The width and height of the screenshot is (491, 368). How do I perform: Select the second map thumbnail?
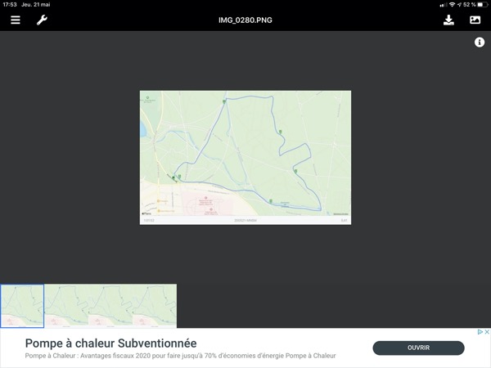pyautogui.click(x=66, y=306)
